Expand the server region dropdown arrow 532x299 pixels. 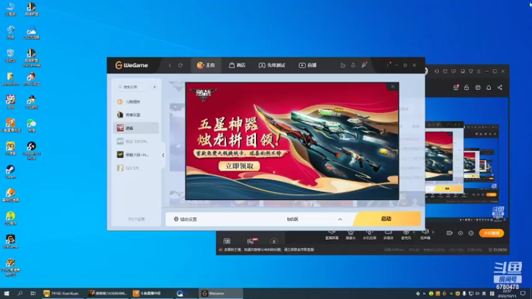point(340,219)
